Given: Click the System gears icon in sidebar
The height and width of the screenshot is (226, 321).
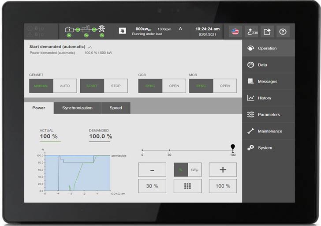Looking at the screenshot, I should pyautogui.click(x=250, y=148).
